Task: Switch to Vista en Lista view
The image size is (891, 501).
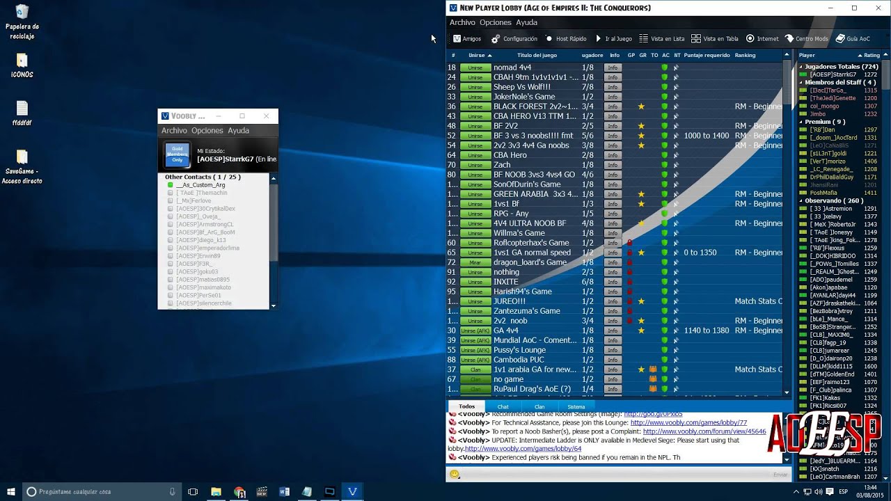Action: (662, 39)
